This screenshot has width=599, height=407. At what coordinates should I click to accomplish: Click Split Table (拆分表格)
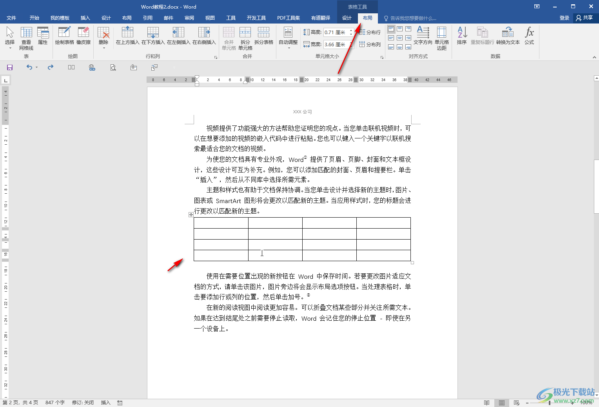tap(263, 36)
